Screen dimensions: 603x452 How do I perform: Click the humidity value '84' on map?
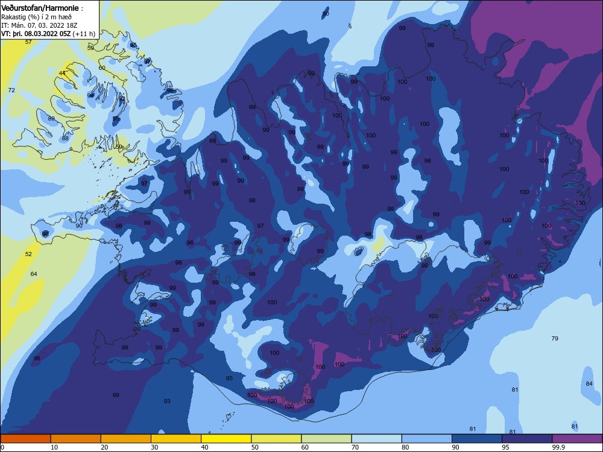pos(589,383)
